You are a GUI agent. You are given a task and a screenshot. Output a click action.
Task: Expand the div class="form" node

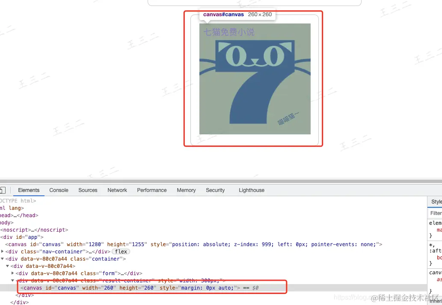coord(13,273)
